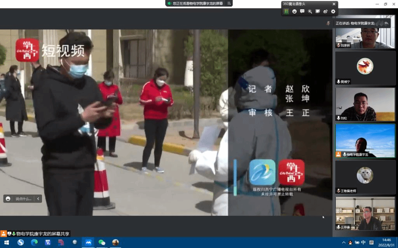Image resolution: width=398 pixels, height=248 pixels.
Task: Open WeChat from the taskbar
Action: pos(102,242)
